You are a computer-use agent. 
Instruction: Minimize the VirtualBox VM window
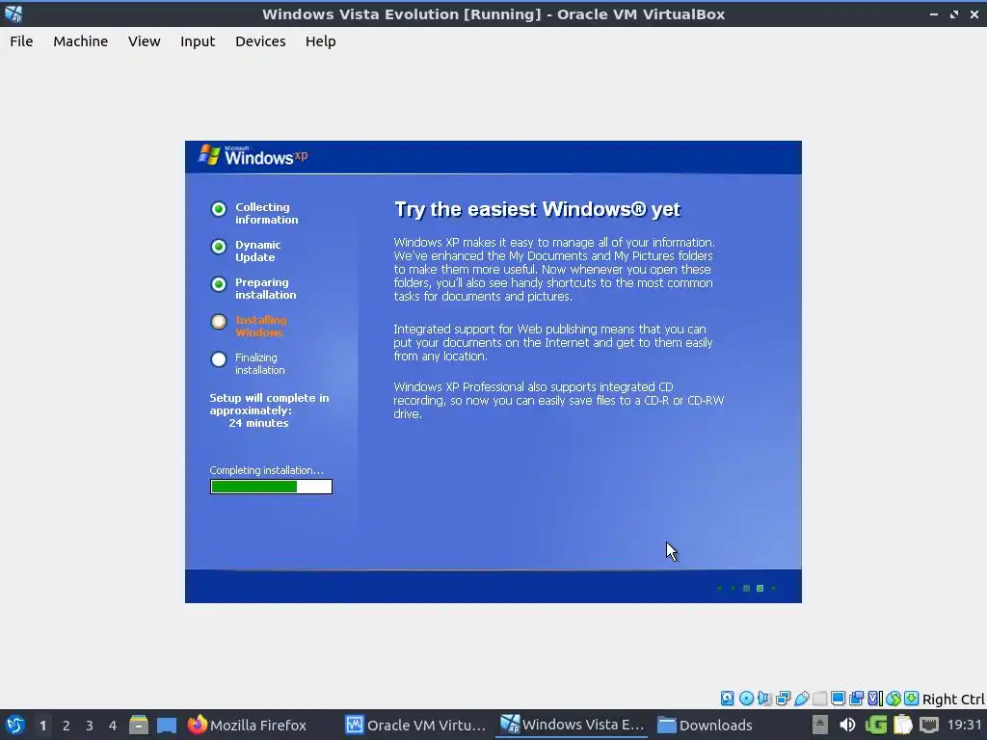click(x=933, y=13)
